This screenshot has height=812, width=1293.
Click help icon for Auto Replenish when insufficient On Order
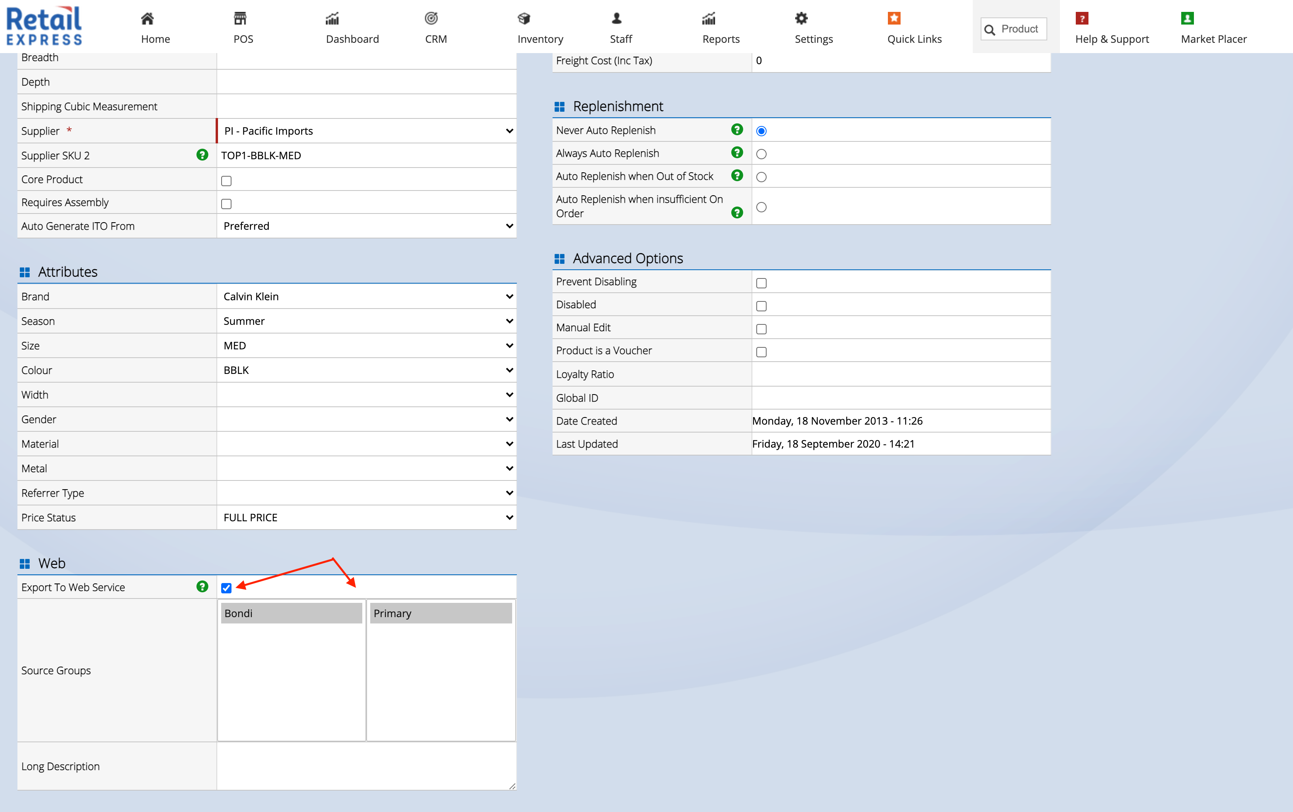737,213
